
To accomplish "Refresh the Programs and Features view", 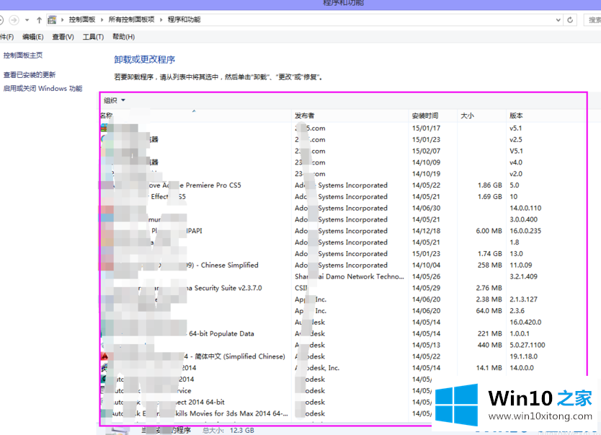I will (x=570, y=20).
